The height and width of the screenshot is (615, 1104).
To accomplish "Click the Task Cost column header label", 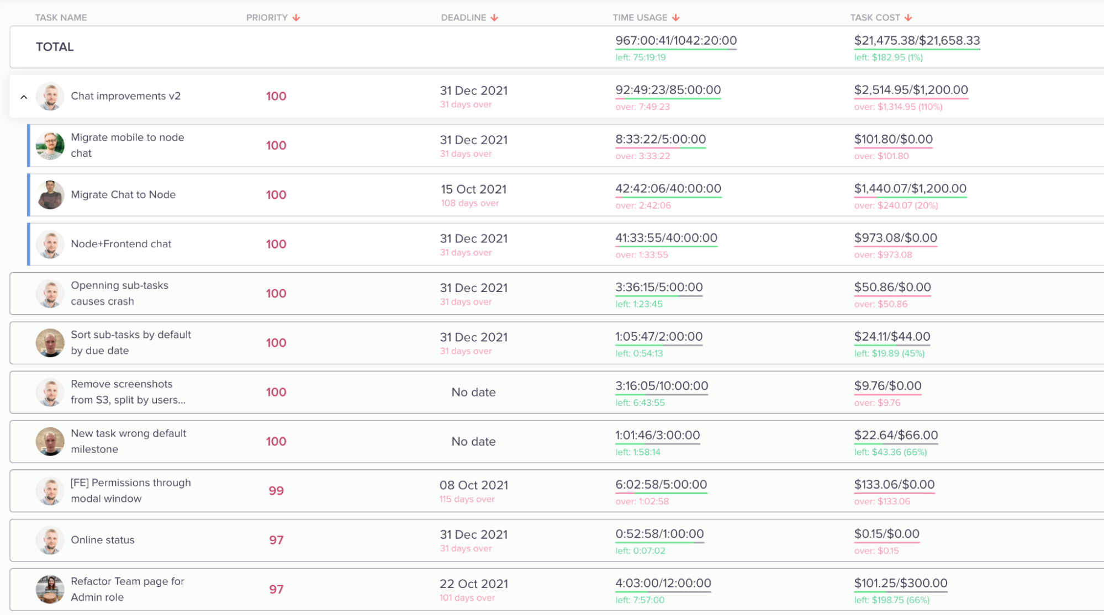I will point(875,18).
